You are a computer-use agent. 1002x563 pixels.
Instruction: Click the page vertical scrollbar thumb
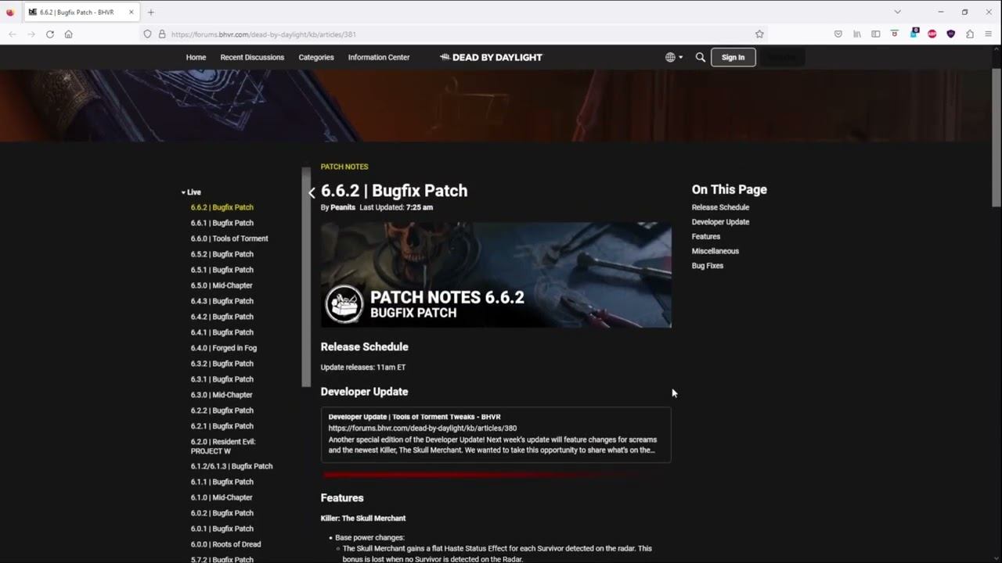point(997,137)
